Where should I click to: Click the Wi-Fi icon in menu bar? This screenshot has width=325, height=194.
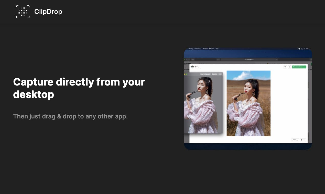click(x=307, y=49)
